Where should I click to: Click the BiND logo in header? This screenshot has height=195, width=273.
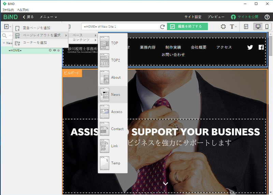point(11,17)
